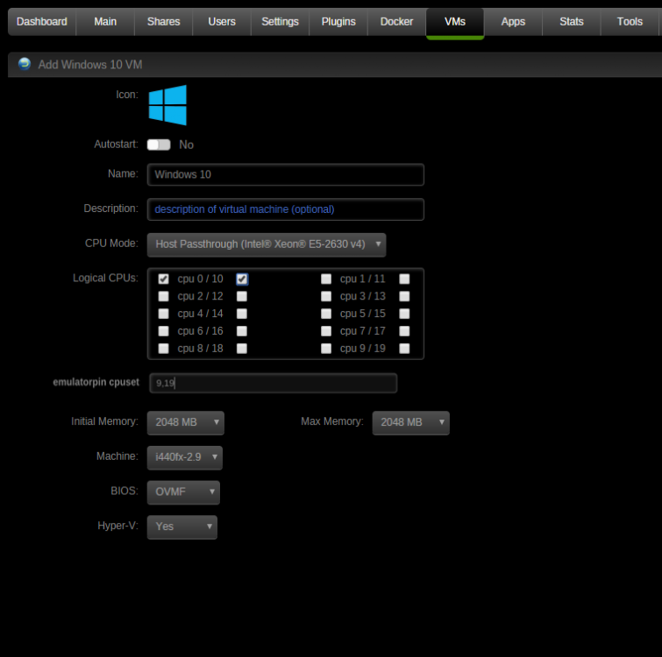Tick the cpu 18 checkbox
Screen dimensions: 662x657
242,349
